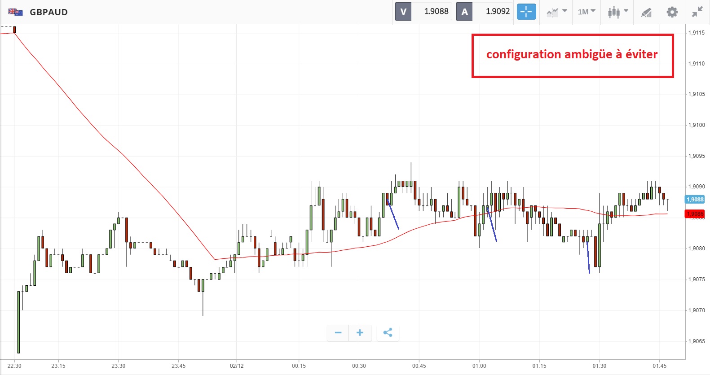Click the A buy button
This screenshot has height=375, width=710.
pos(464,12)
